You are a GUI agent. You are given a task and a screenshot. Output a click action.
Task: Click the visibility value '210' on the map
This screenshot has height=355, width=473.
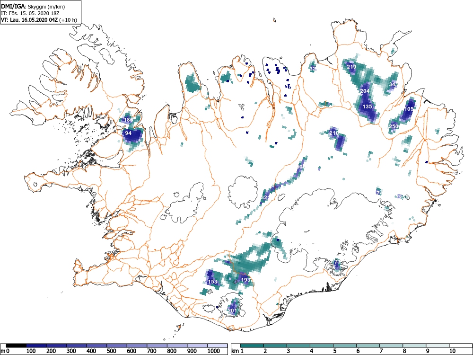point(334,133)
